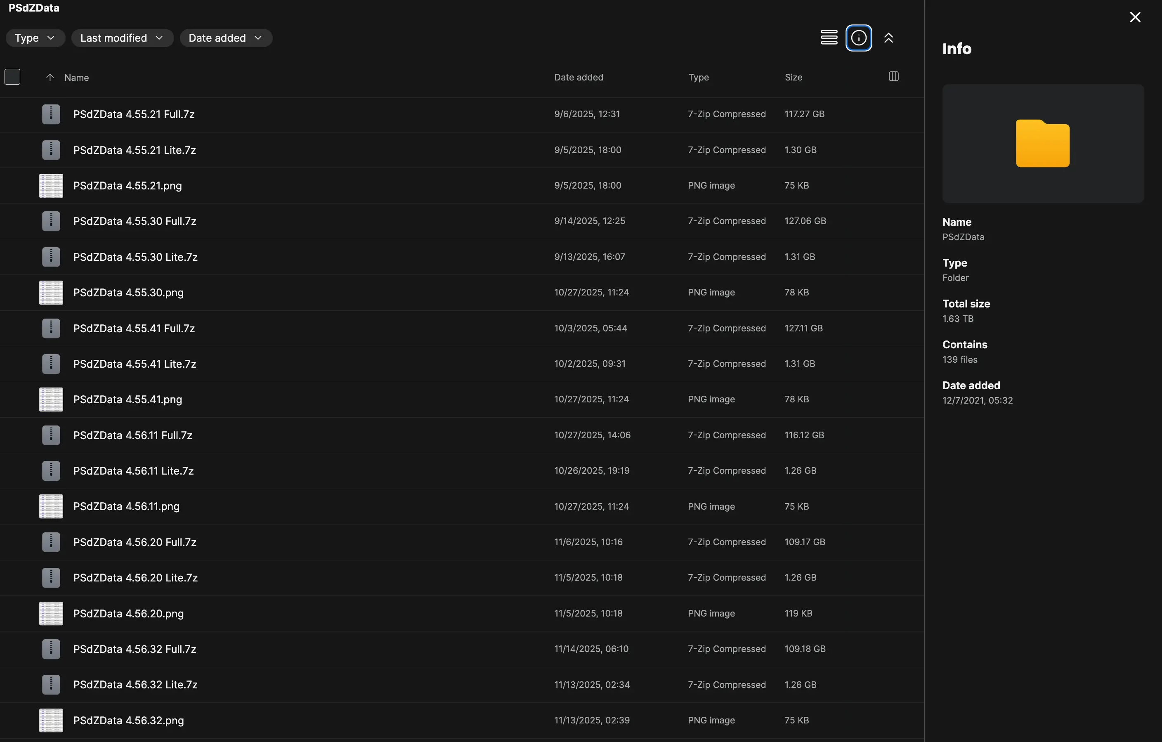This screenshot has width=1162, height=742.
Task: Open the Date added filter dropdown
Action: click(x=225, y=38)
